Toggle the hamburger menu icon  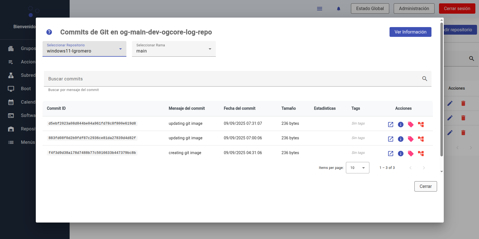(x=320, y=9)
